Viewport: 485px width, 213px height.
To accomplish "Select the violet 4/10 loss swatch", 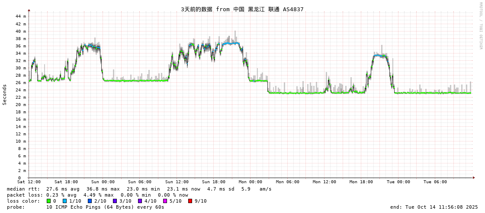I will 140,201.
